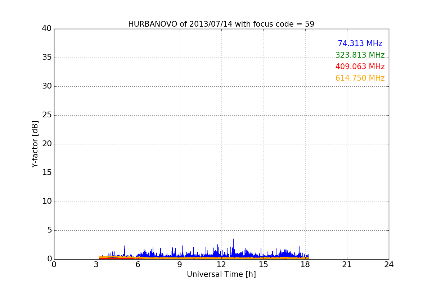
Task: Click x-axis tick label 15
Action: 263,265
